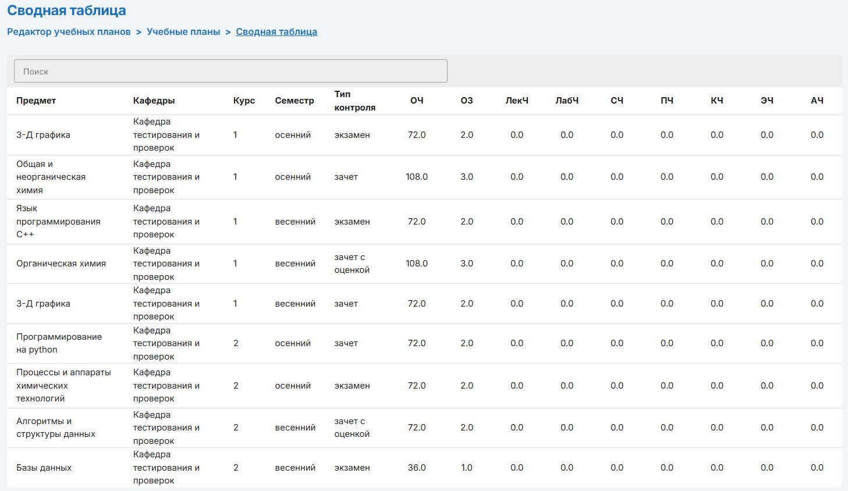This screenshot has width=848, height=491.
Task: Select the Программирование на python row
Action: click(59, 343)
